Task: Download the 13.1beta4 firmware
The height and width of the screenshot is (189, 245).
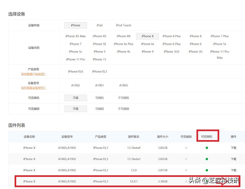Action: tap(233, 148)
